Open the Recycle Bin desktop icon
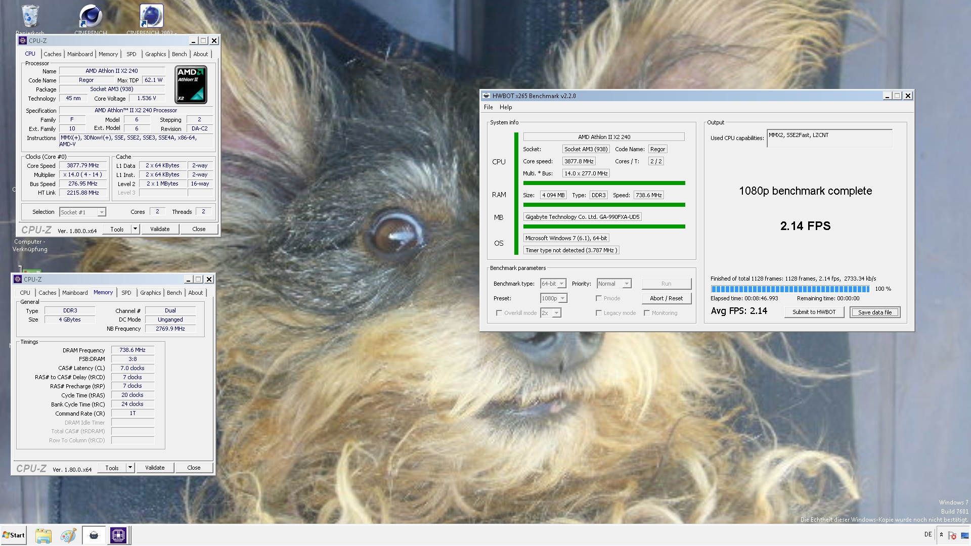This screenshot has height=546, width=971. coord(30,16)
